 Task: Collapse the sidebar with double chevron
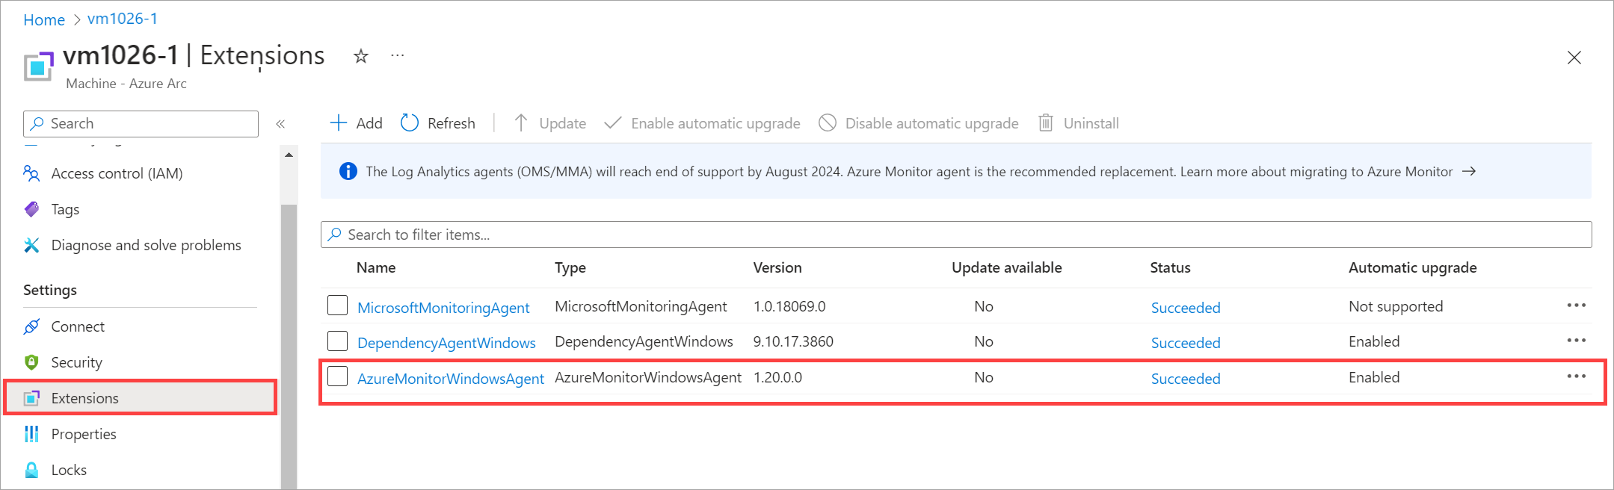click(280, 124)
